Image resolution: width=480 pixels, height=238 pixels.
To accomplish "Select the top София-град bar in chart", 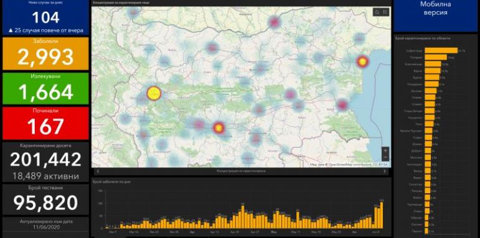I will [x=441, y=51].
